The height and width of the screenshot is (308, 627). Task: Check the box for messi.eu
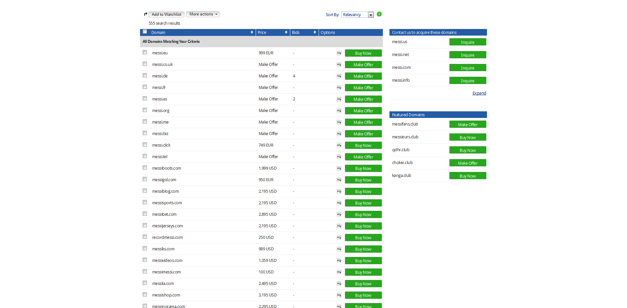coord(145,52)
